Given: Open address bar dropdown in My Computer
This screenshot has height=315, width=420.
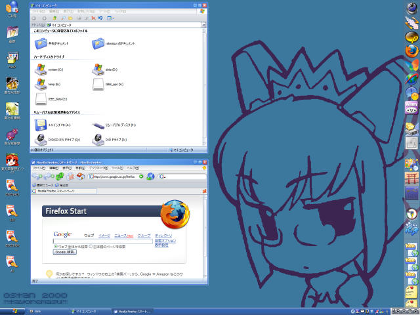Looking at the screenshot, I should click(204, 25).
